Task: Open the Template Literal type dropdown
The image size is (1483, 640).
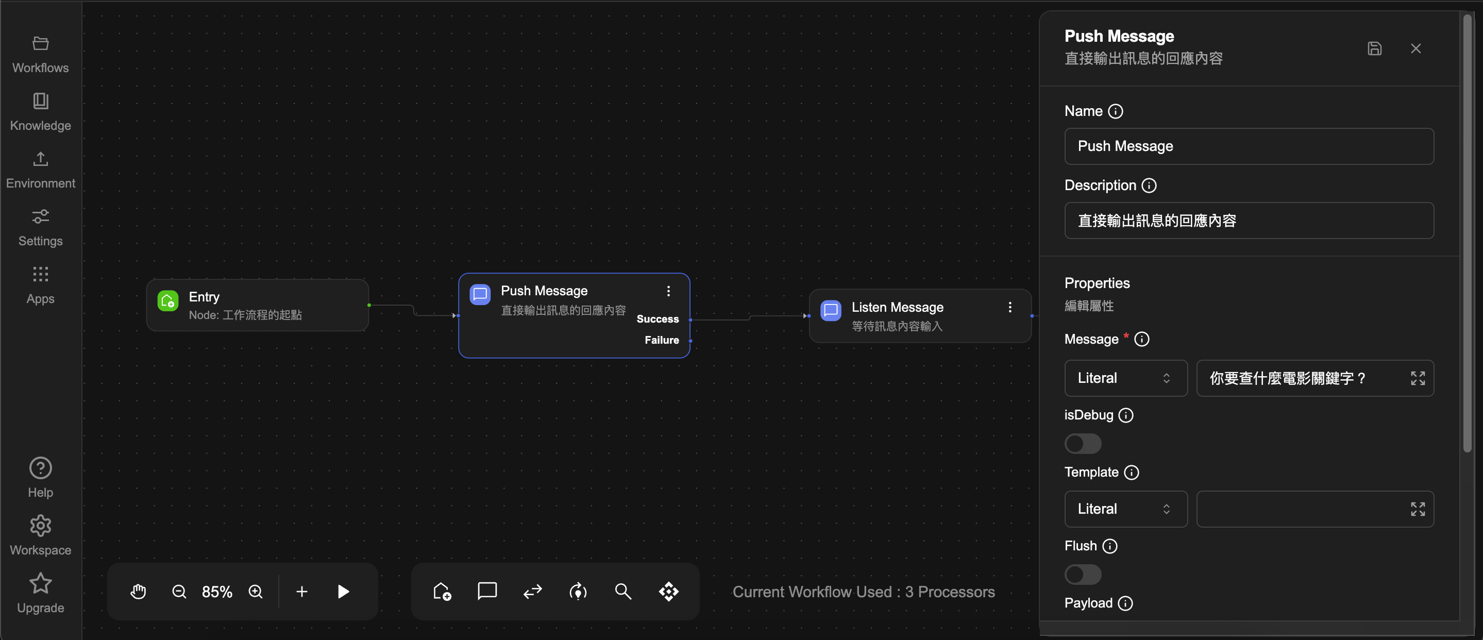Action: coord(1125,509)
